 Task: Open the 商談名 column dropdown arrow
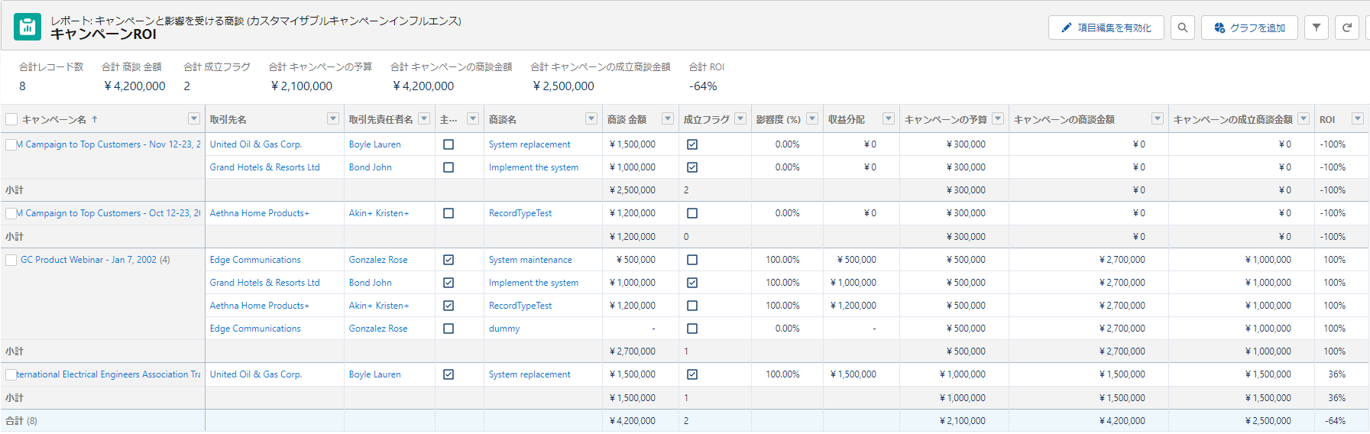(591, 118)
